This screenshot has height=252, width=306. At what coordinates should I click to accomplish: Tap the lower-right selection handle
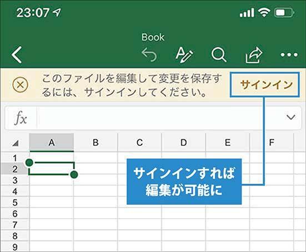point(74,174)
